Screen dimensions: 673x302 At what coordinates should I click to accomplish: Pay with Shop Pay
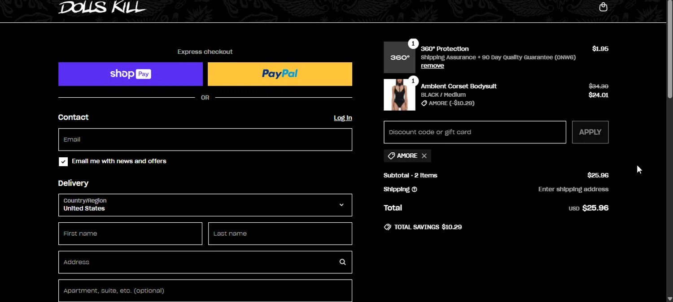(131, 74)
